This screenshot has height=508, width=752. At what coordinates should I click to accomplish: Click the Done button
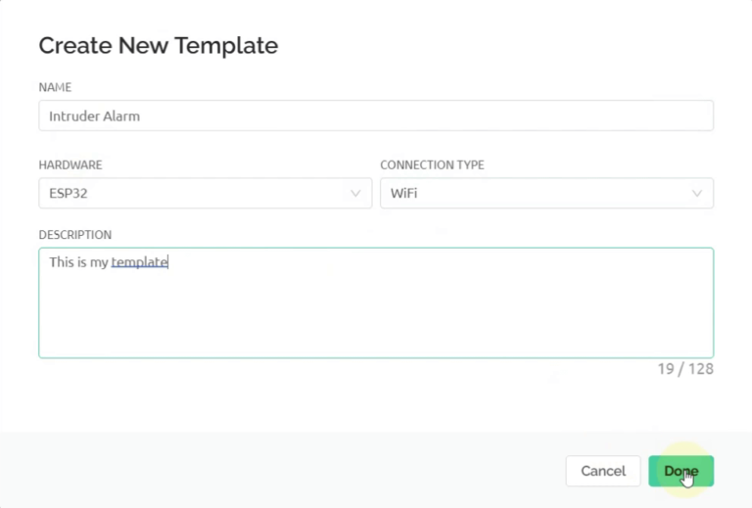[681, 471]
